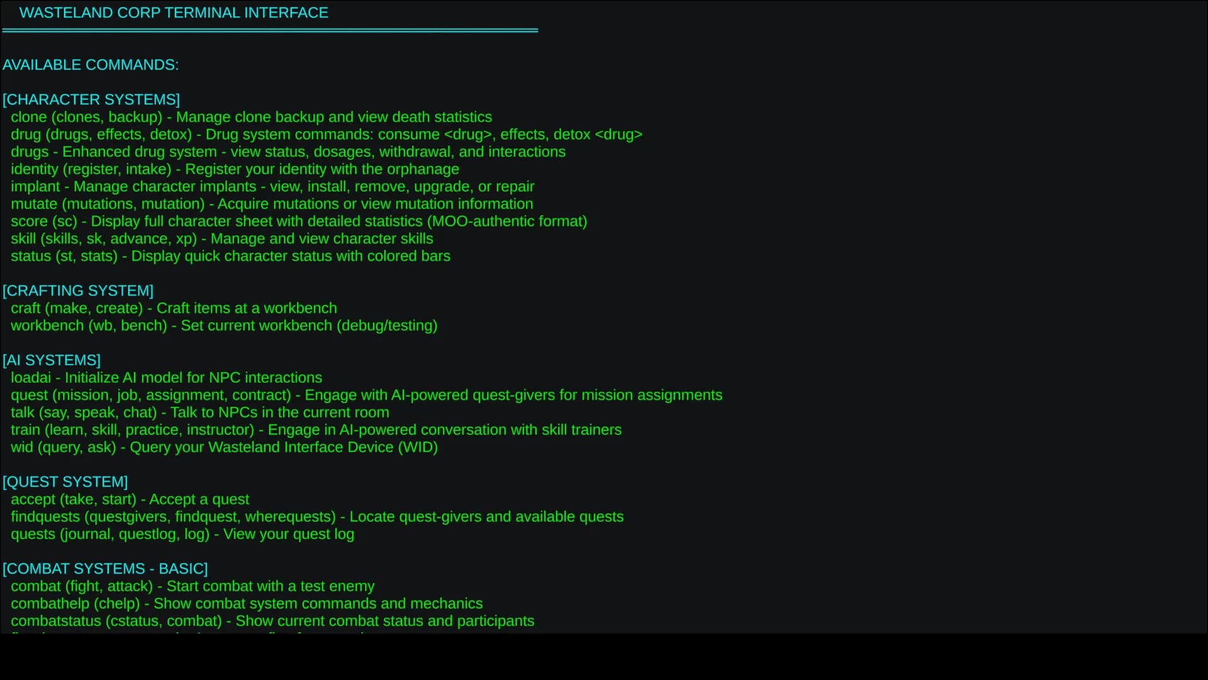Click the [AI SYSTEMS] section header
This screenshot has height=680, width=1208.
[x=52, y=360]
